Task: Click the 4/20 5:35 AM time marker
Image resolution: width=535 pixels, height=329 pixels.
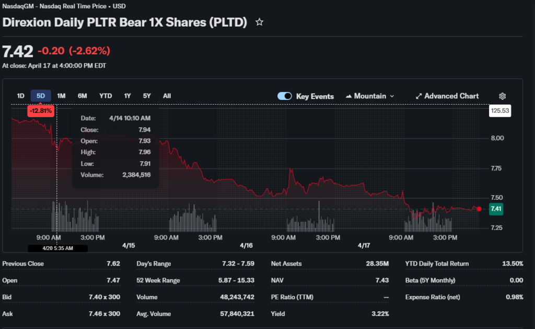Action: [x=57, y=248]
